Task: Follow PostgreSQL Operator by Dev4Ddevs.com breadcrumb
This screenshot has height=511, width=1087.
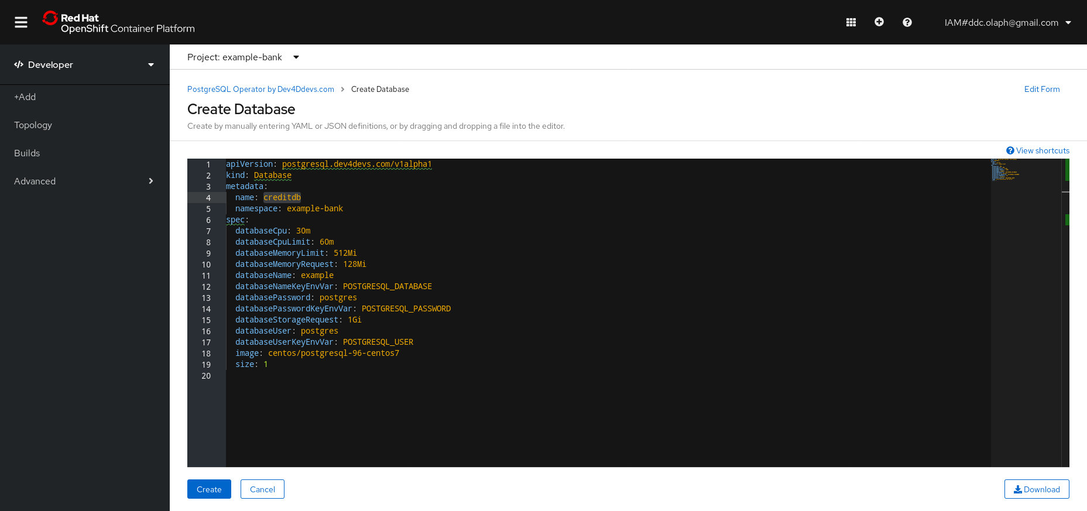Action: [260, 89]
